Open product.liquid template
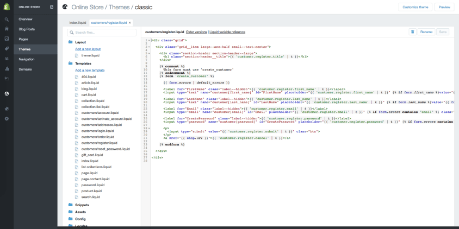 (91, 191)
